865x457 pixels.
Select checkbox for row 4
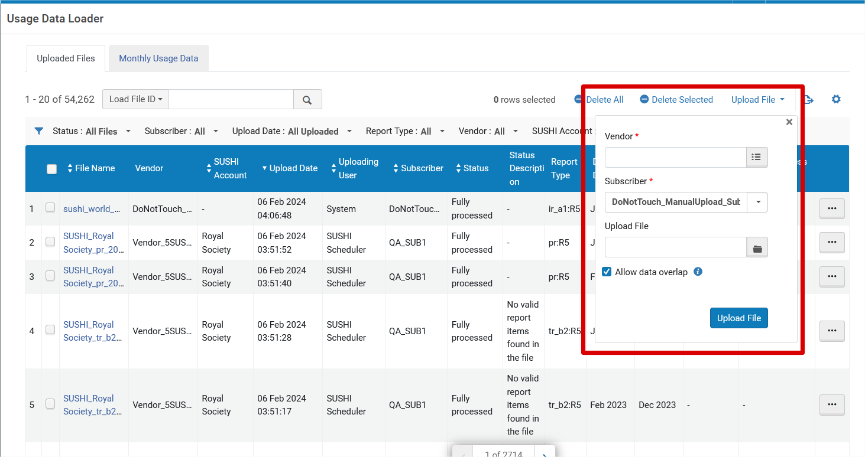pyautogui.click(x=50, y=329)
